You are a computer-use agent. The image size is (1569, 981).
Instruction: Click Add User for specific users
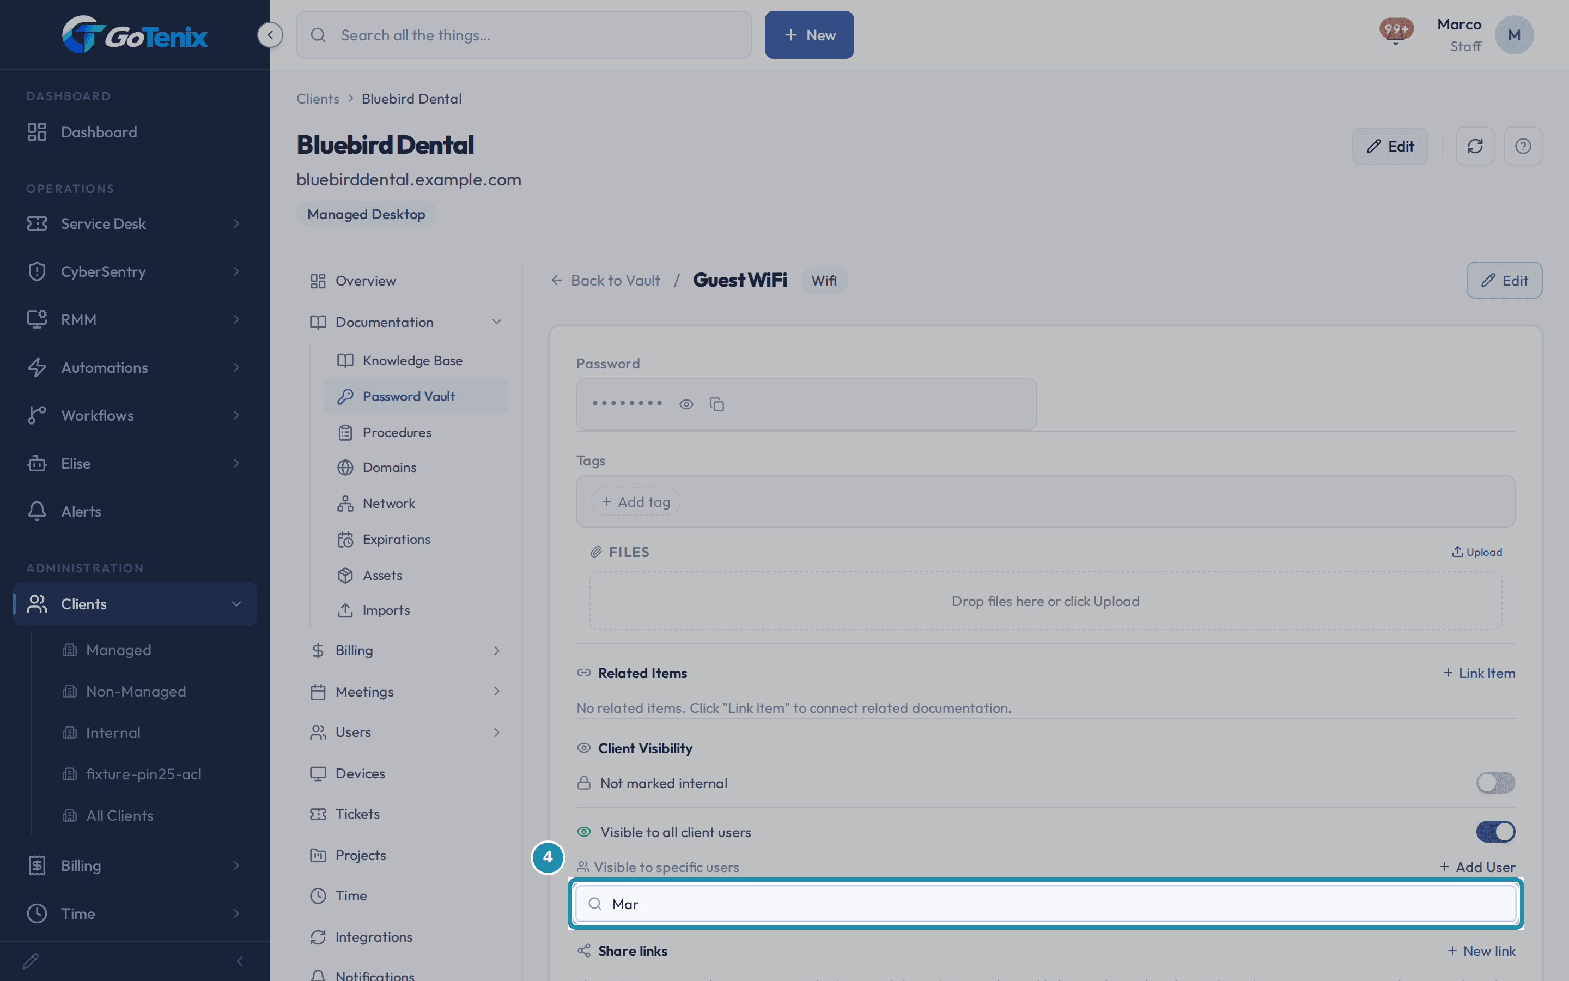click(x=1477, y=867)
